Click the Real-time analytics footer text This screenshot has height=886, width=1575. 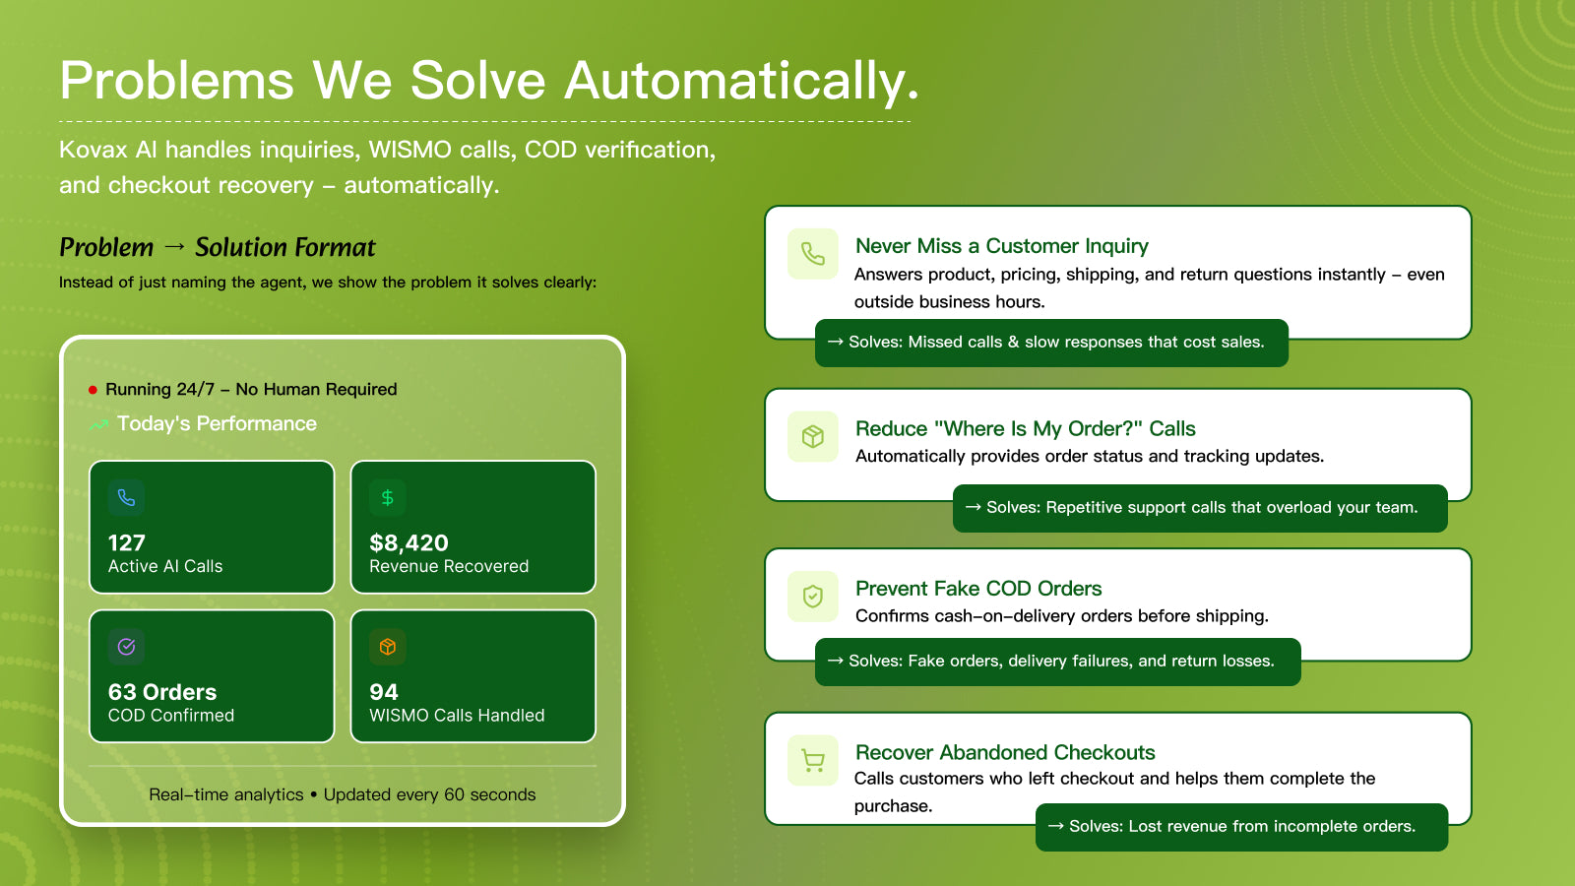pos(343,794)
